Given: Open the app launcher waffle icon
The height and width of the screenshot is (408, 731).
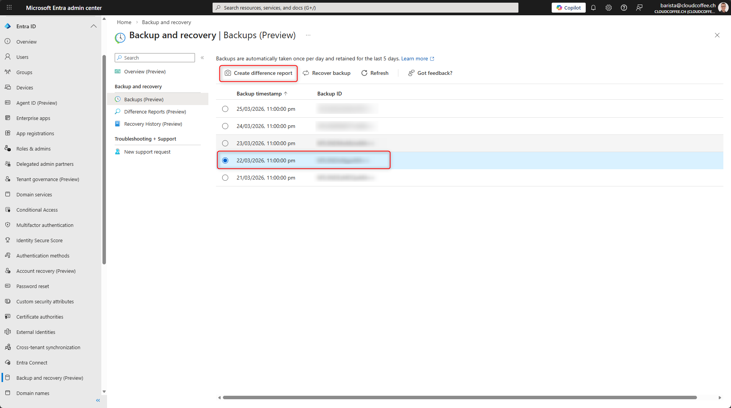Looking at the screenshot, I should pyautogui.click(x=9, y=8).
